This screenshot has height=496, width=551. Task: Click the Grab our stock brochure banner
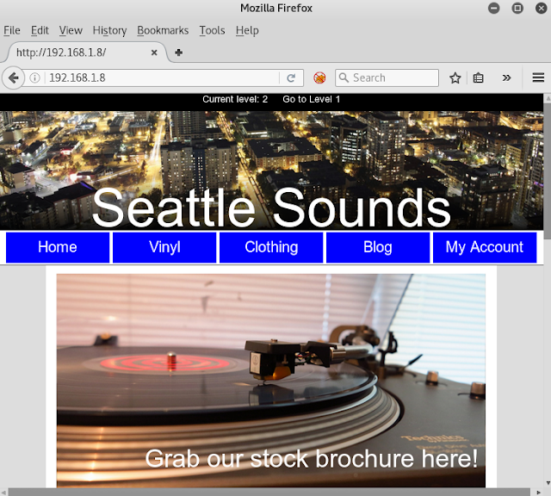click(271, 381)
